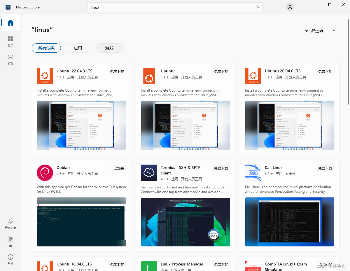Click the Microsoft Store logo icon

pyautogui.click(x=8, y=7)
